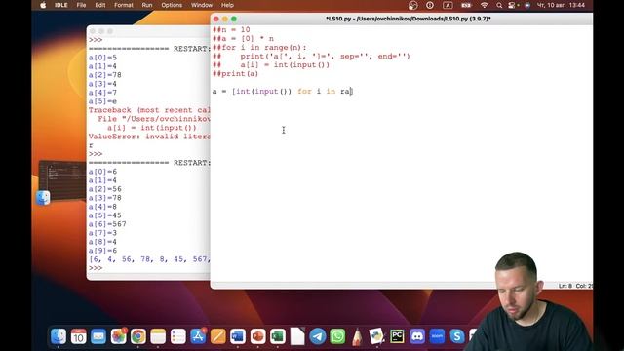Viewport: 624px width, 351px height.
Task: Click the last '>>>' prompt in shell
Action: 96,268
